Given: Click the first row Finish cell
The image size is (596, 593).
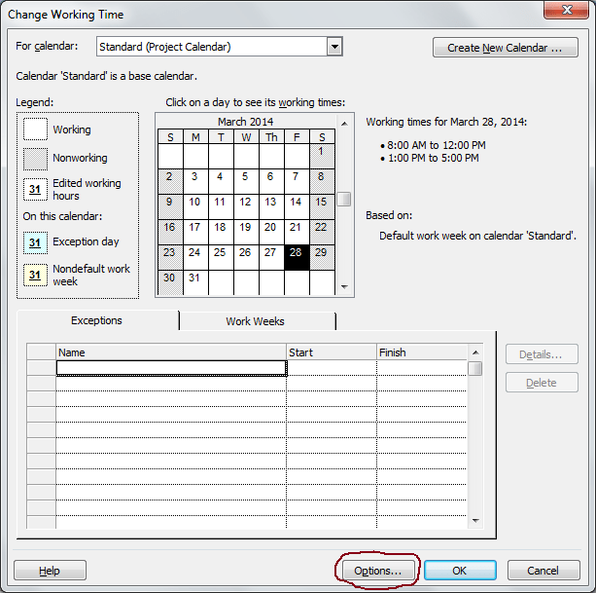Looking at the screenshot, I should [422, 368].
